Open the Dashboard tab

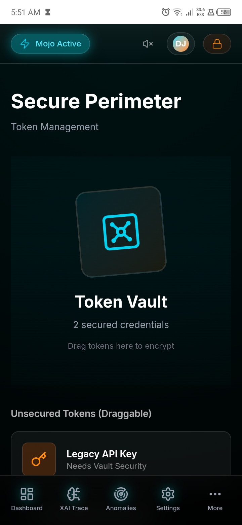pos(27,499)
